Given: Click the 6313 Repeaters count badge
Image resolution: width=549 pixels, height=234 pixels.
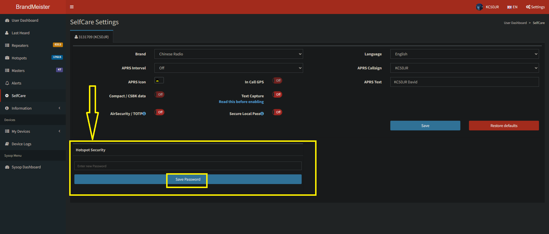Looking at the screenshot, I should tap(58, 45).
